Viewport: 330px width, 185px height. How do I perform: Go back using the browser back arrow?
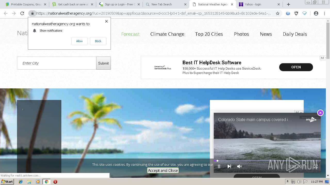[6, 13]
